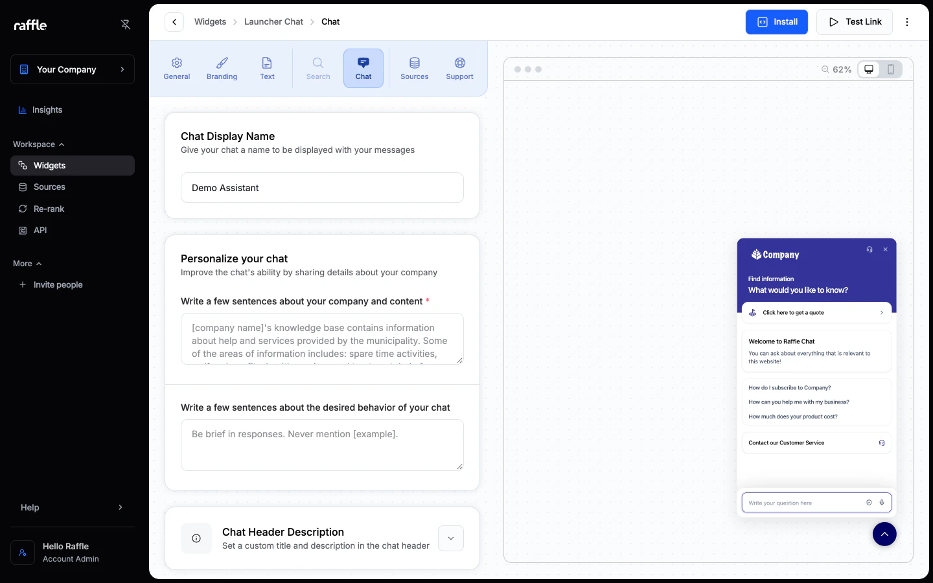Switch preview to desktop view
Image resolution: width=933 pixels, height=583 pixels.
coord(869,69)
